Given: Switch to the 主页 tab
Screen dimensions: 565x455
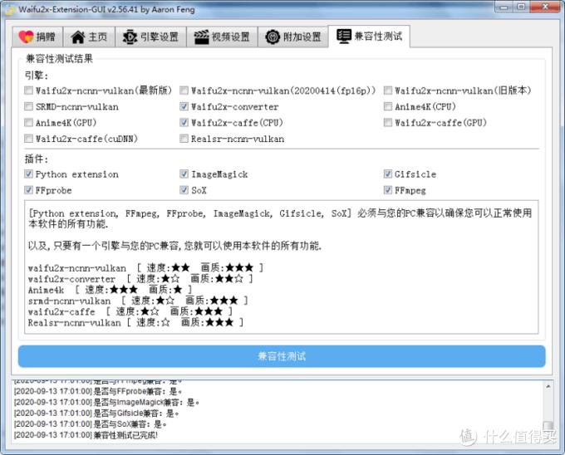Looking at the screenshot, I should [x=89, y=37].
